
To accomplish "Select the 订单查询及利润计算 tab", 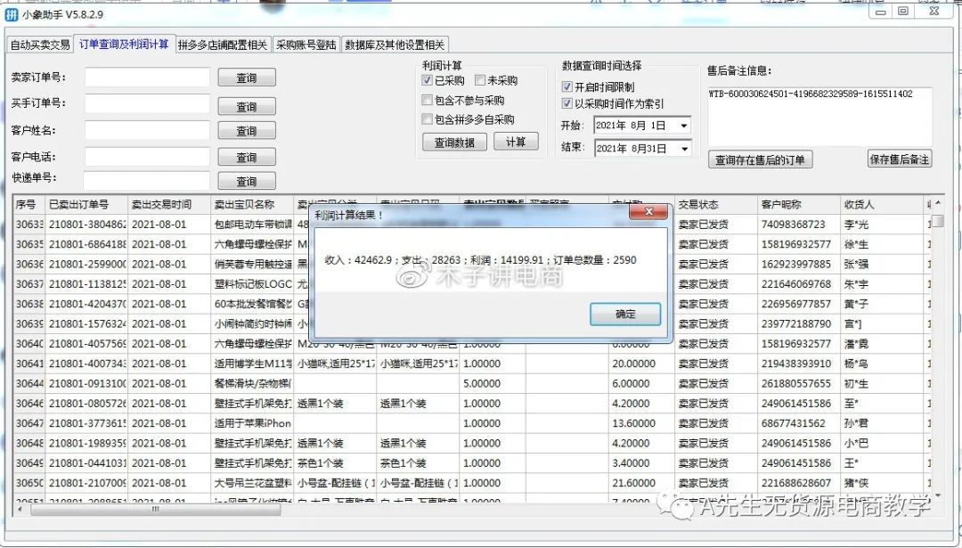I will coord(124,45).
